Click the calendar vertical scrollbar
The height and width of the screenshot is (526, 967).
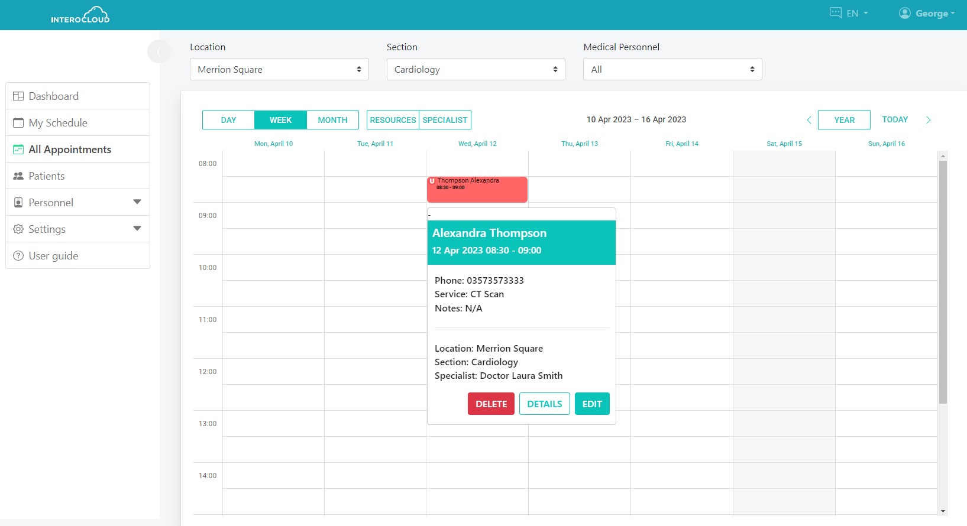943,283
